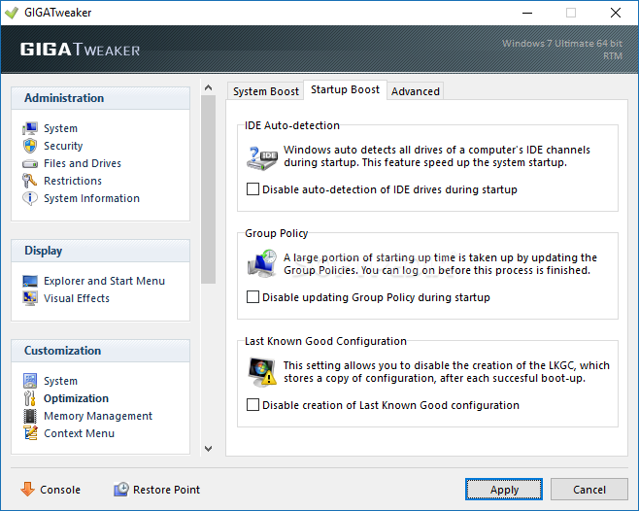Open the Restrictions section
639x511 pixels.
[73, 181]
